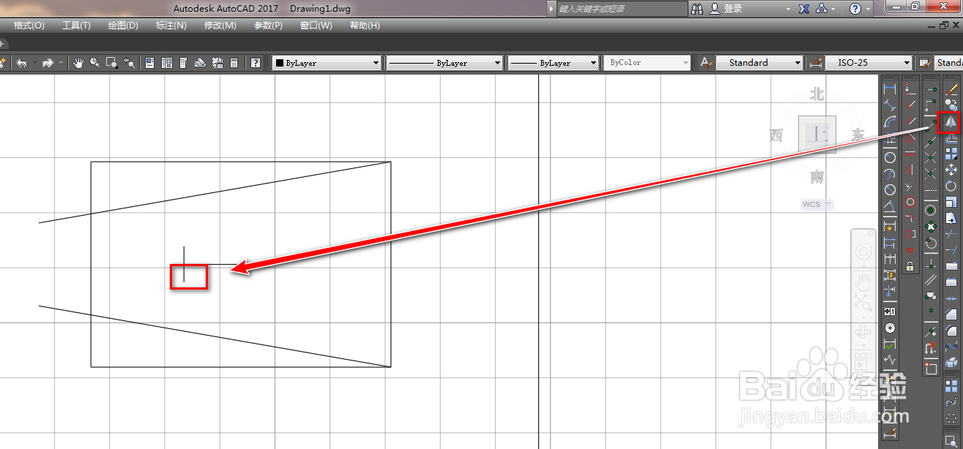Click the 东 east label on the ViewCube
963x449 pixels.
coord(858,135)
